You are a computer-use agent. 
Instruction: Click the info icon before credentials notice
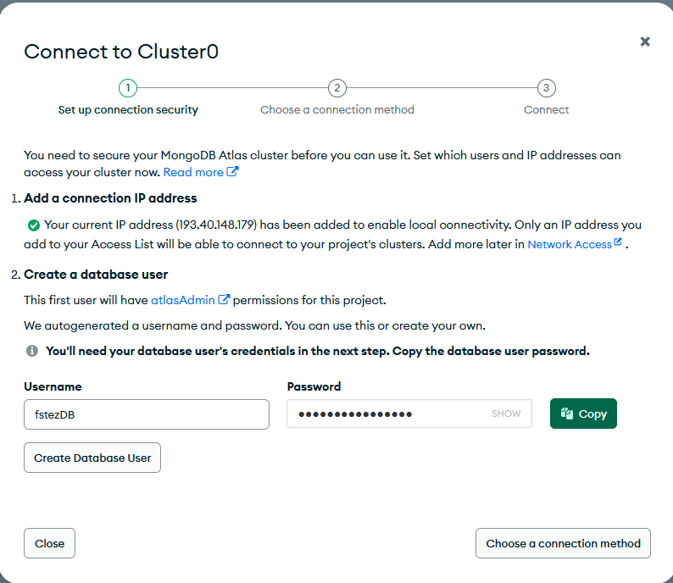[32, 351]
